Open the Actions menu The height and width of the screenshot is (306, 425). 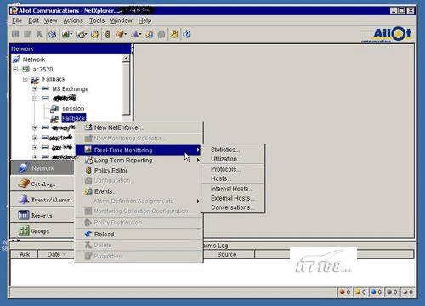coord(73,20)
